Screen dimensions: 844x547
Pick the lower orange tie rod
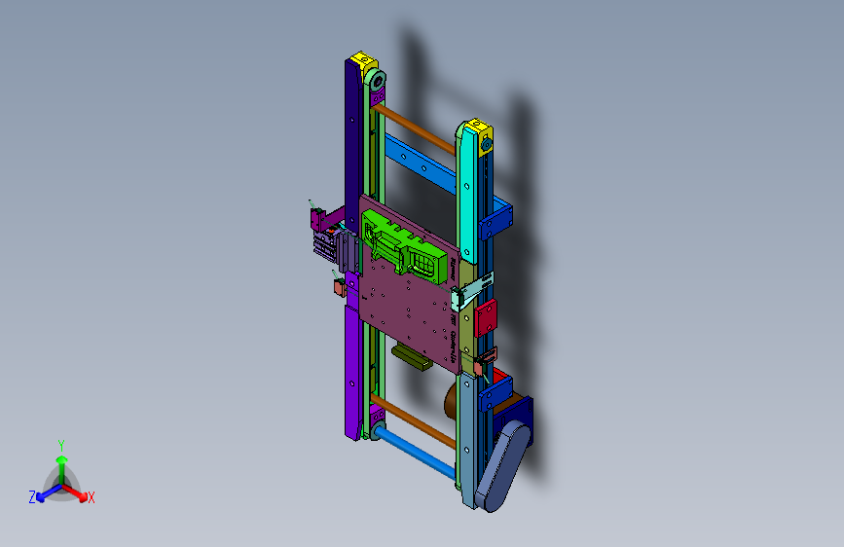414,421
